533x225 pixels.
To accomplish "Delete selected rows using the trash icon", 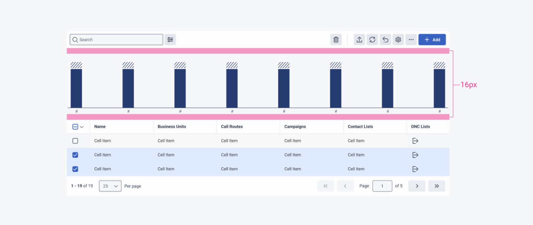I will (336, 39).
